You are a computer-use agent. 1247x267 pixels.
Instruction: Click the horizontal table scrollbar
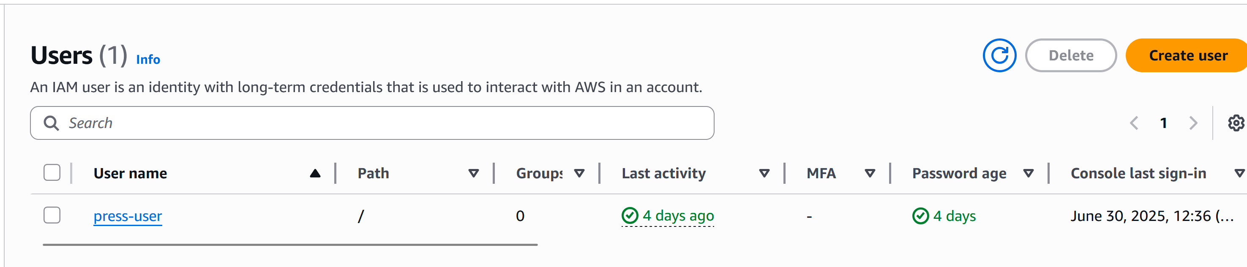click(290, 245)
